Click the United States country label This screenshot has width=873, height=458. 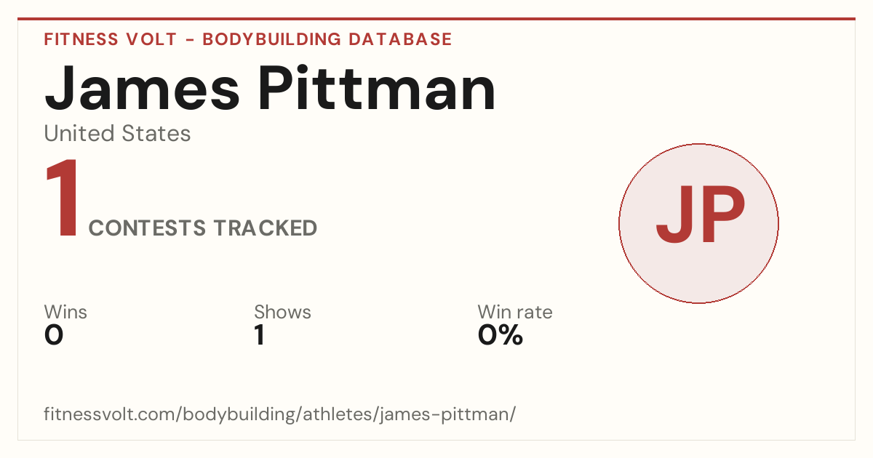coord(117,134)
